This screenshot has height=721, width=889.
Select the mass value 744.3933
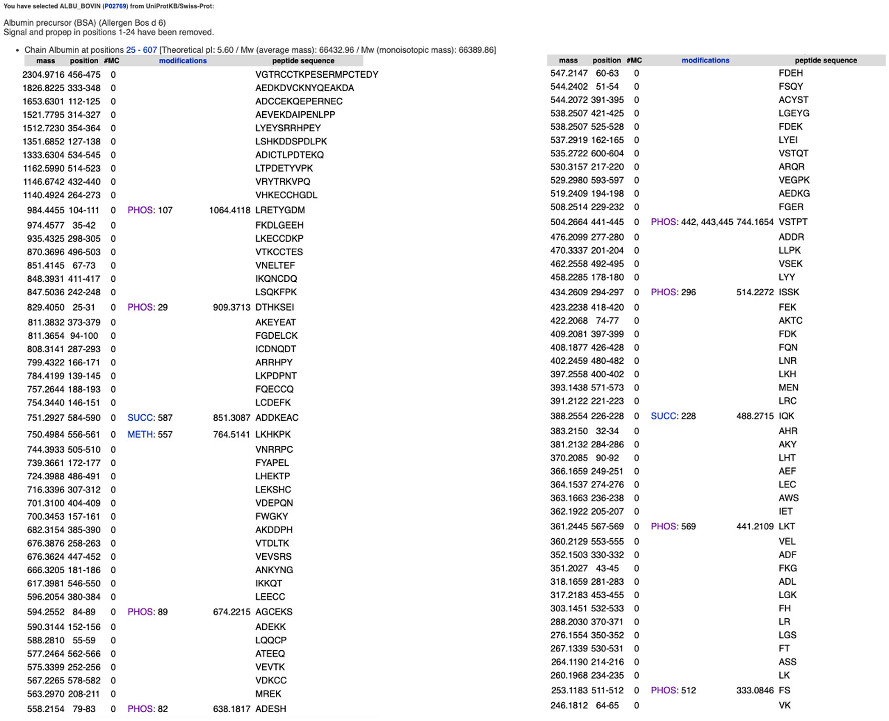tap(46, 450)
